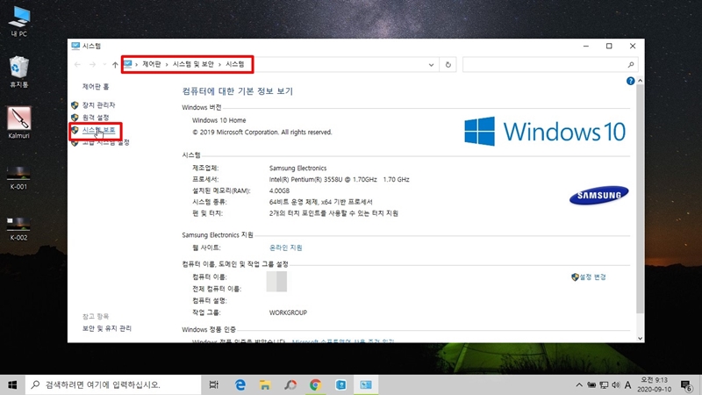Click the WORKGROUP value text

coord(288,312)
